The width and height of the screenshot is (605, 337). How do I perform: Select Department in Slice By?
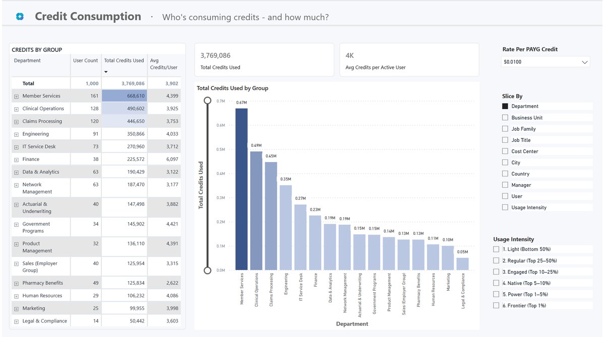coord(505,106)
